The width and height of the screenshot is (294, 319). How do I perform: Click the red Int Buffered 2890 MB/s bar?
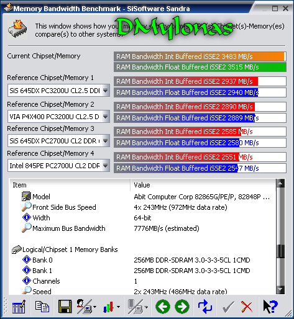click(200, 107)
